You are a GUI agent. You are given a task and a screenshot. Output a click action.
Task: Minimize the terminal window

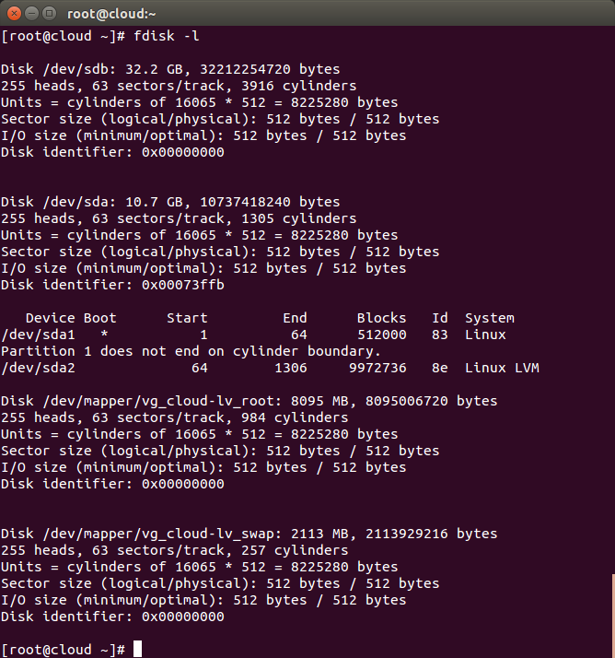point(32,14)
